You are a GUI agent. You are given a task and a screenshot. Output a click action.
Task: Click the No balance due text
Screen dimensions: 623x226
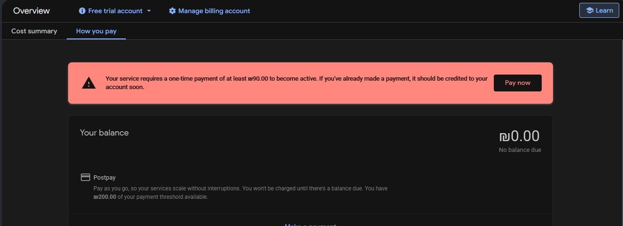point(520,150)
